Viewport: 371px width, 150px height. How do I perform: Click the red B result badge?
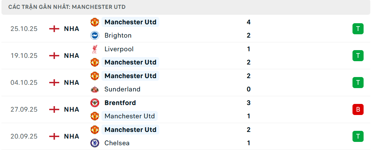click(x=358, y=109)
